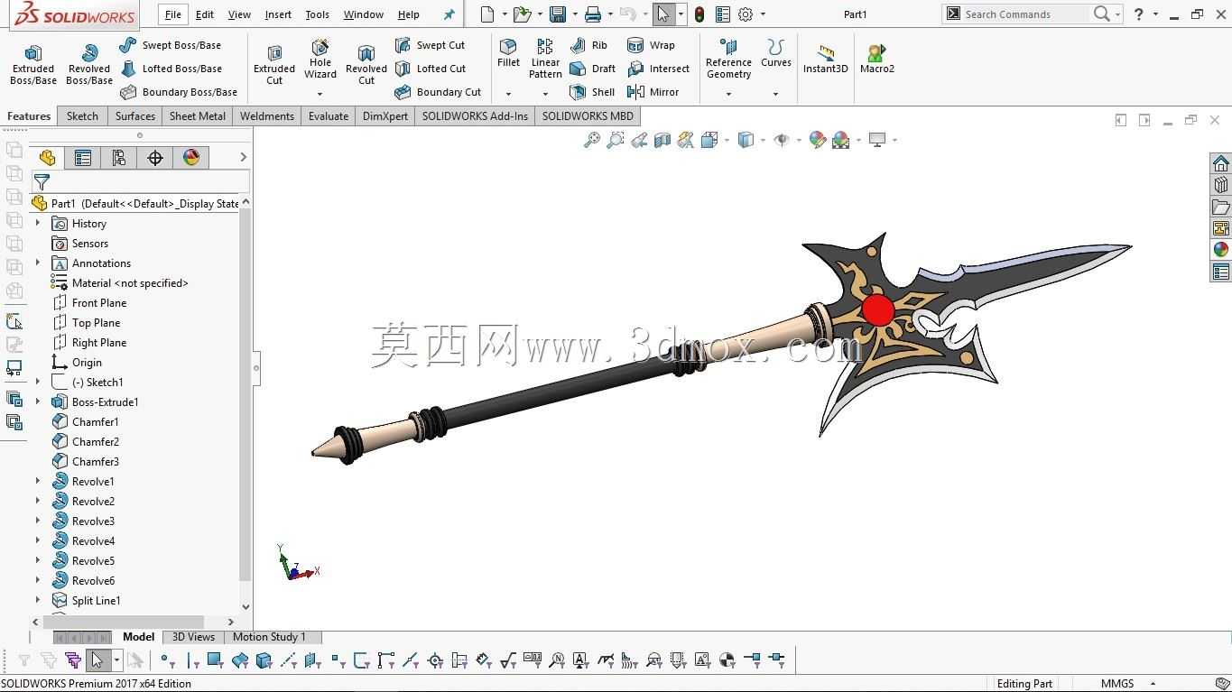The image size is (1232, 692).
Task: Expand the Split Line1 feature
Action: 38,600
